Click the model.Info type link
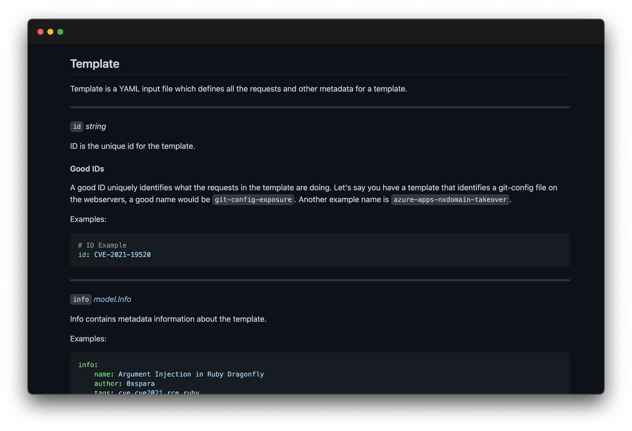The height and width of the screenshot is (431, 632). (112, 299)
